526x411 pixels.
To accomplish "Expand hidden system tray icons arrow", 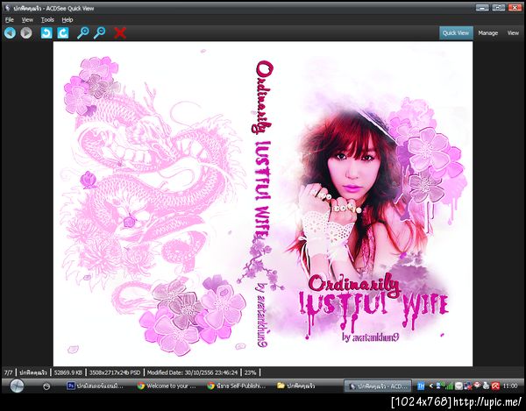I will click(431, 386).
